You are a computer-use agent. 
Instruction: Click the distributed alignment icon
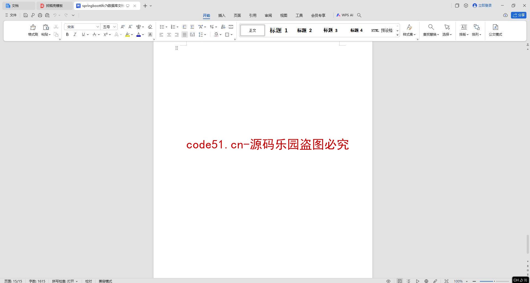[x=192, y=34]
